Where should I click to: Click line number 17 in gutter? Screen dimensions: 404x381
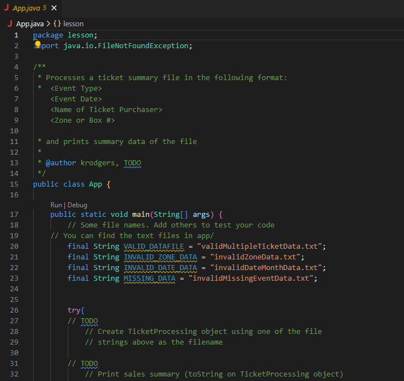click(14, 215)
